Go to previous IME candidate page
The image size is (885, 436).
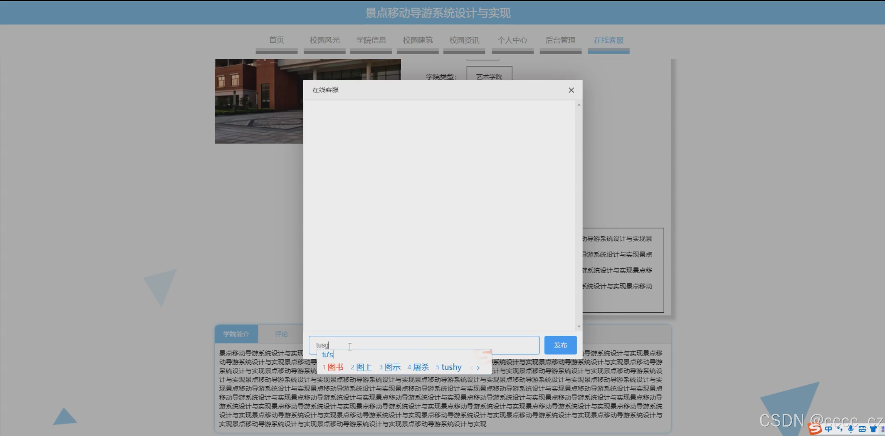471,367
